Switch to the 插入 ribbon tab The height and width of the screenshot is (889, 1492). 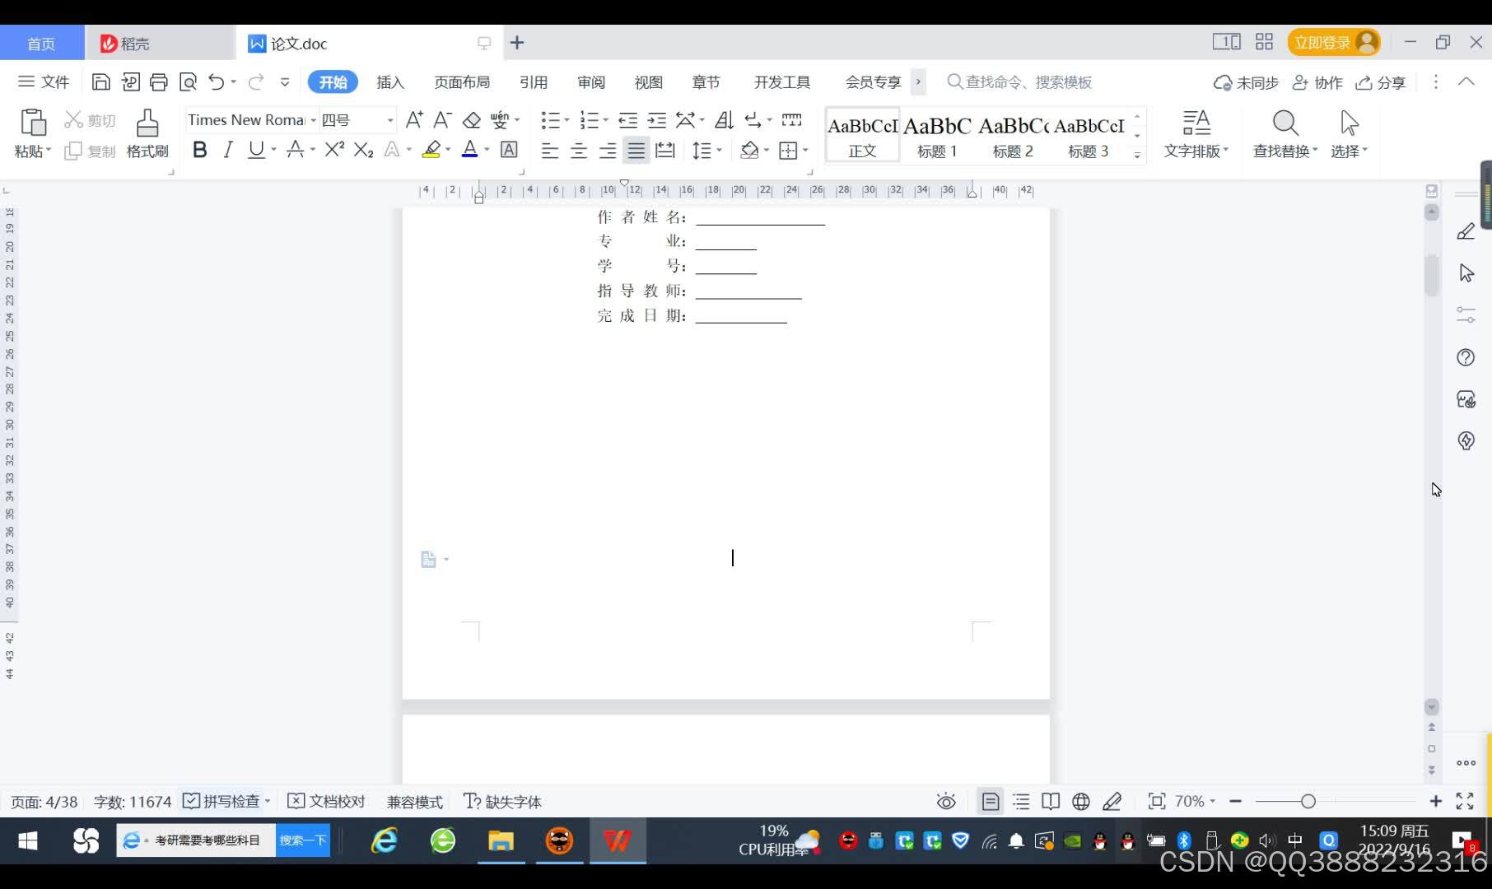pyautogui.click(x=390, y=81)
